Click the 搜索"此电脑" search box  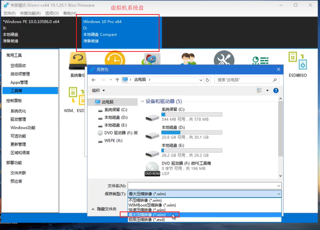(247, 80)
